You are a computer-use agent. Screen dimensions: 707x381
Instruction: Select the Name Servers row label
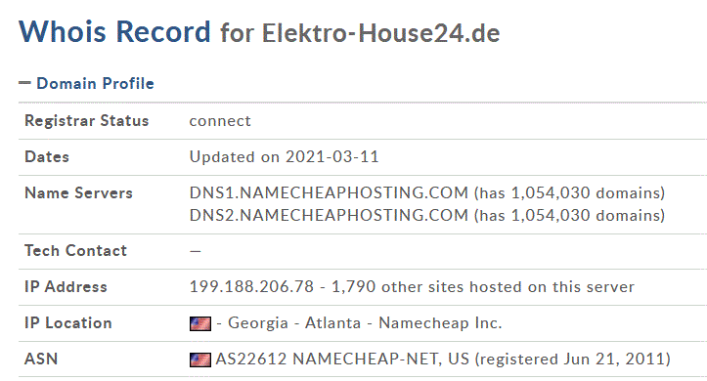pyautogui.click(x=78, y=192)
